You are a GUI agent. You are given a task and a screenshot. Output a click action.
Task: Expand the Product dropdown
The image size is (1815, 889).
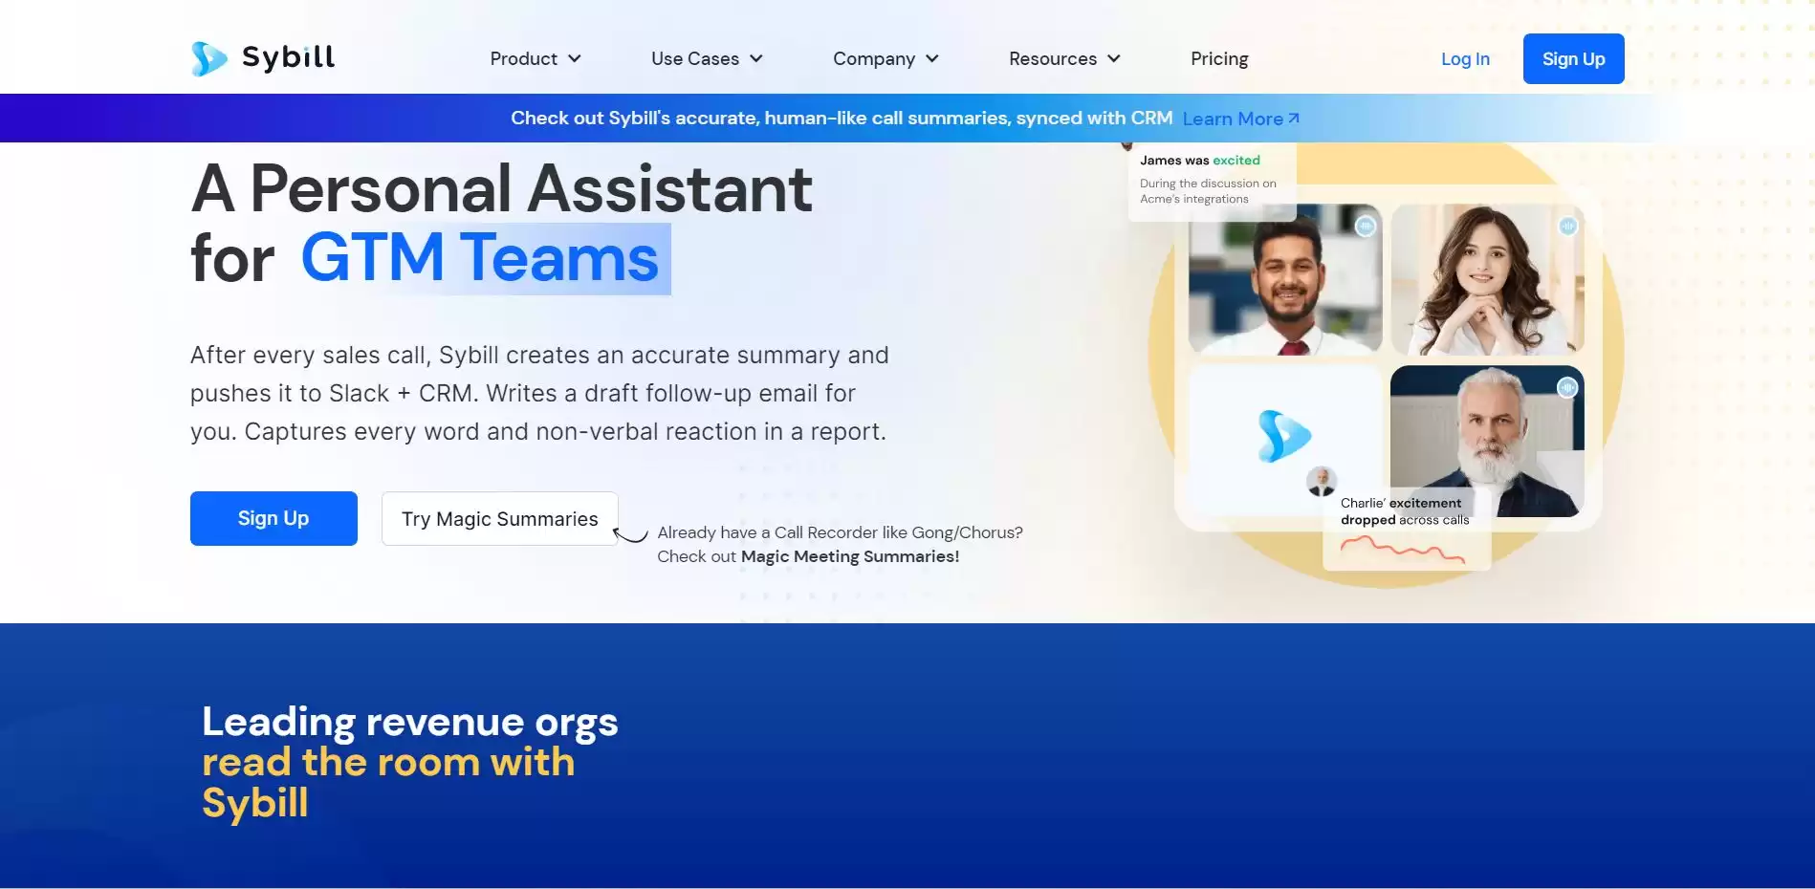[x=535, y=58]
